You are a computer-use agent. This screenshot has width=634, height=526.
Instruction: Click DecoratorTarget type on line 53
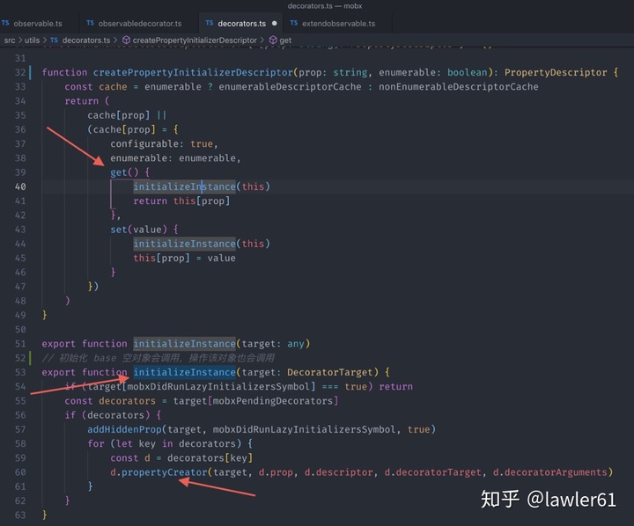click(330, 372)
